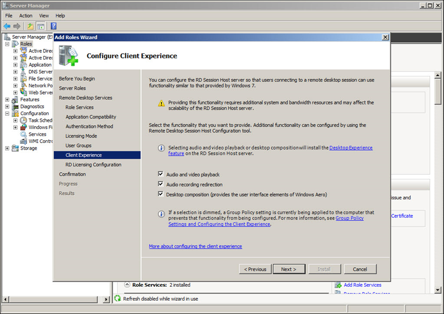Screen dimensions: 444x314
Task: Go to the Licensing Mode wizard step
Action: (x=81, y=136)
